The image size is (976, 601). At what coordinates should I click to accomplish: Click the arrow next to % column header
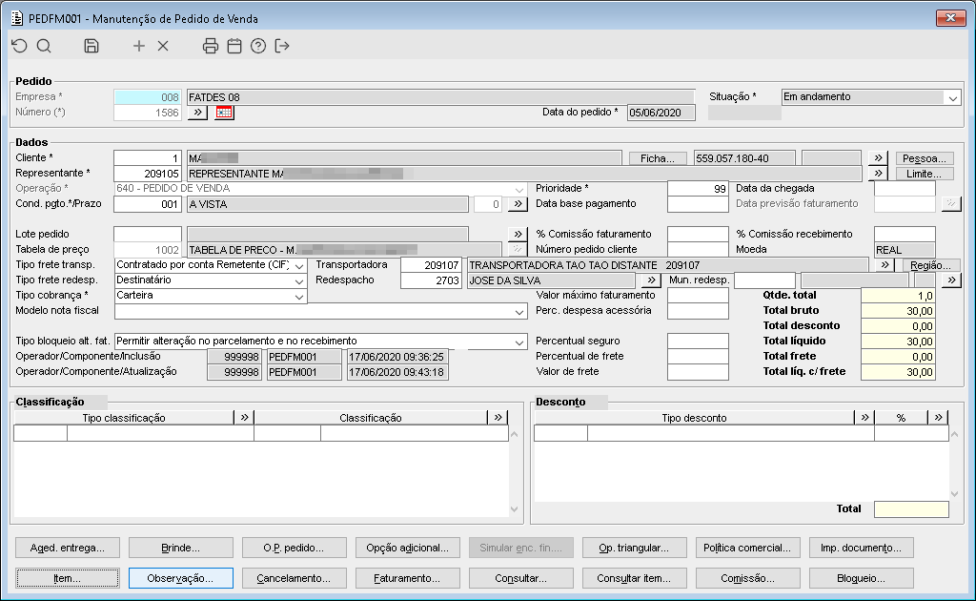pyautogui.click(x=938, y=417)
